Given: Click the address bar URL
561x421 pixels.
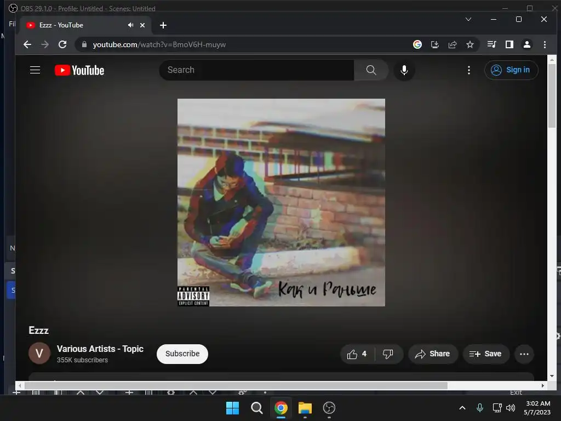Looking at the screenshot, I should pyautogui.click(x=159, y=44).
